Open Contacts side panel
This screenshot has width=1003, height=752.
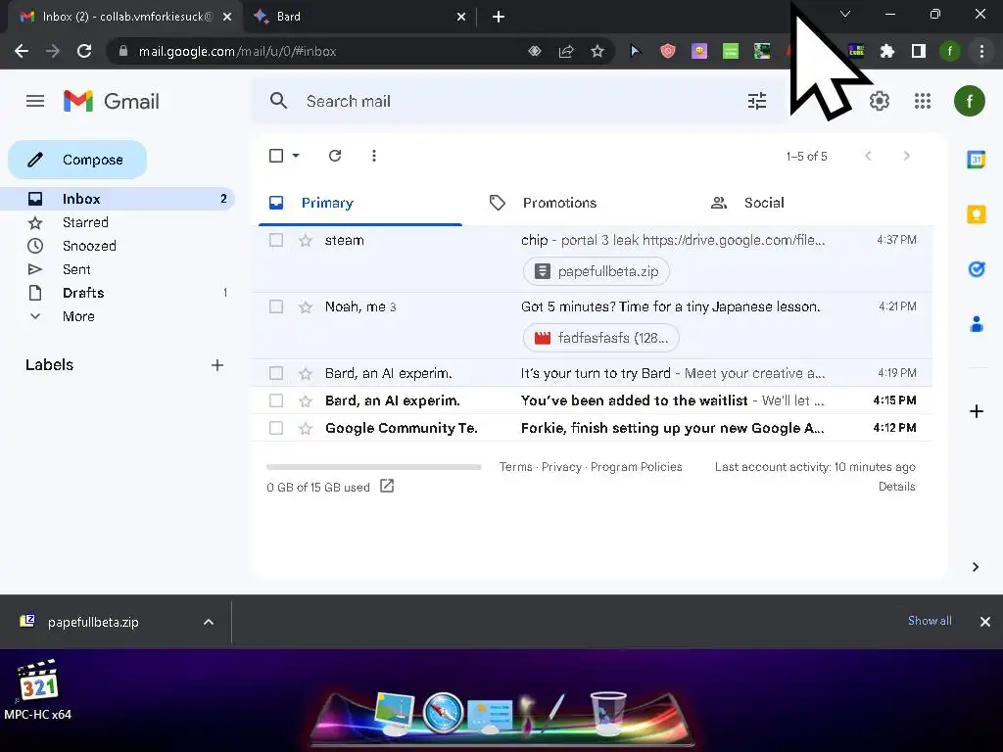[x=977, y=324]
